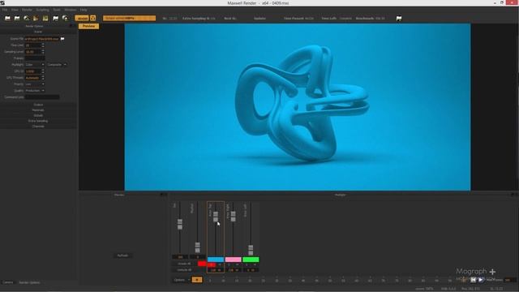
Task: Click the Refresh button in the preview panel
Action: pyautogui.click(x=122, y=255)
